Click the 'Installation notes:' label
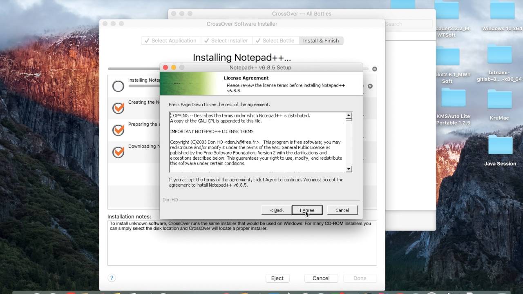The width and height of the screenshot is (523, 294). (x=129, y=217)
